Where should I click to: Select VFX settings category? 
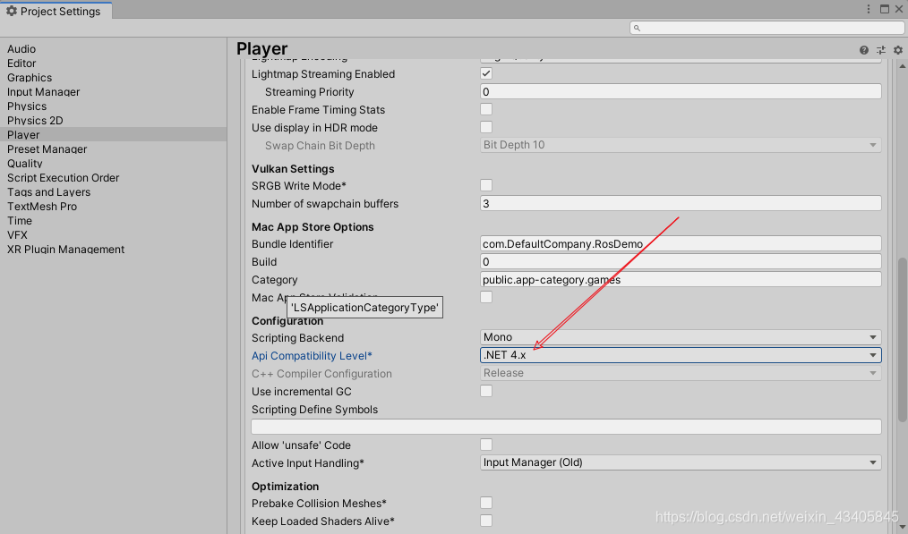(17, 235)
